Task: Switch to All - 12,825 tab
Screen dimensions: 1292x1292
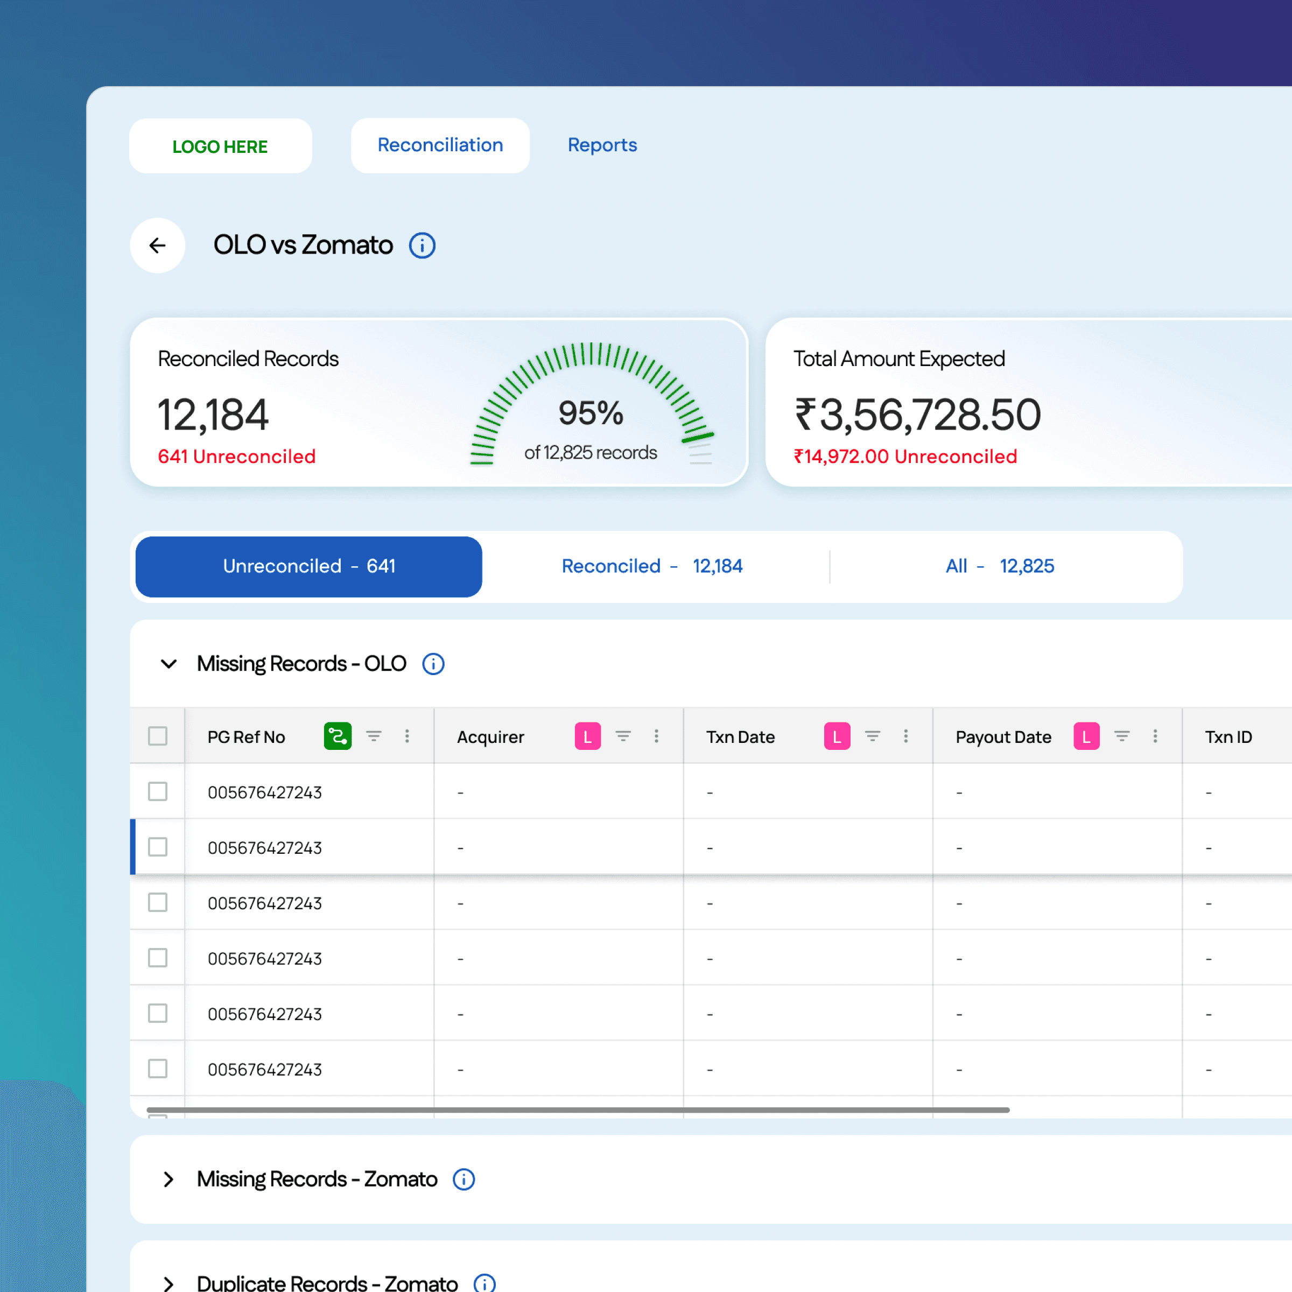Action: click(x=1000, y=566)
